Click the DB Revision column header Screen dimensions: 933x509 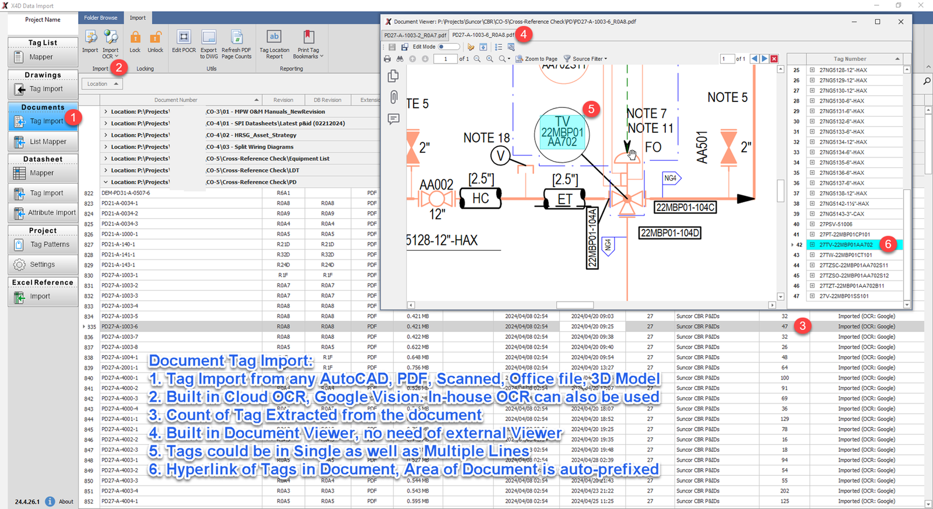pyautogui.click(x=327, y=100)
